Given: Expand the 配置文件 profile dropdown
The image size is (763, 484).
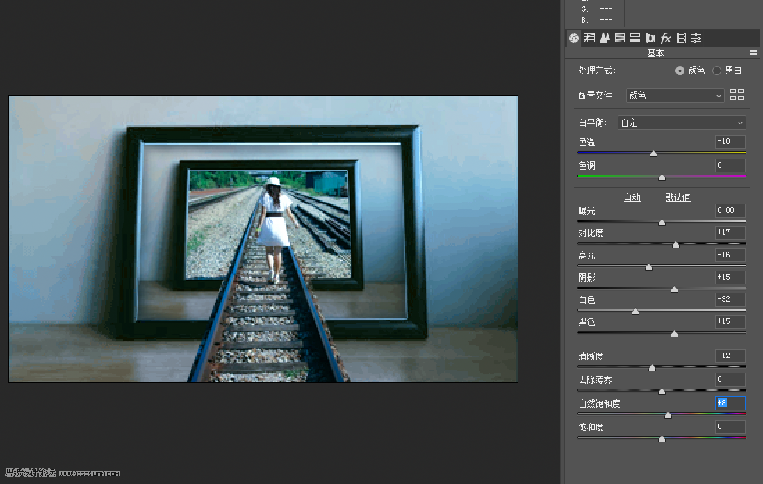Looking at the screenshot, I should [675, 95].
